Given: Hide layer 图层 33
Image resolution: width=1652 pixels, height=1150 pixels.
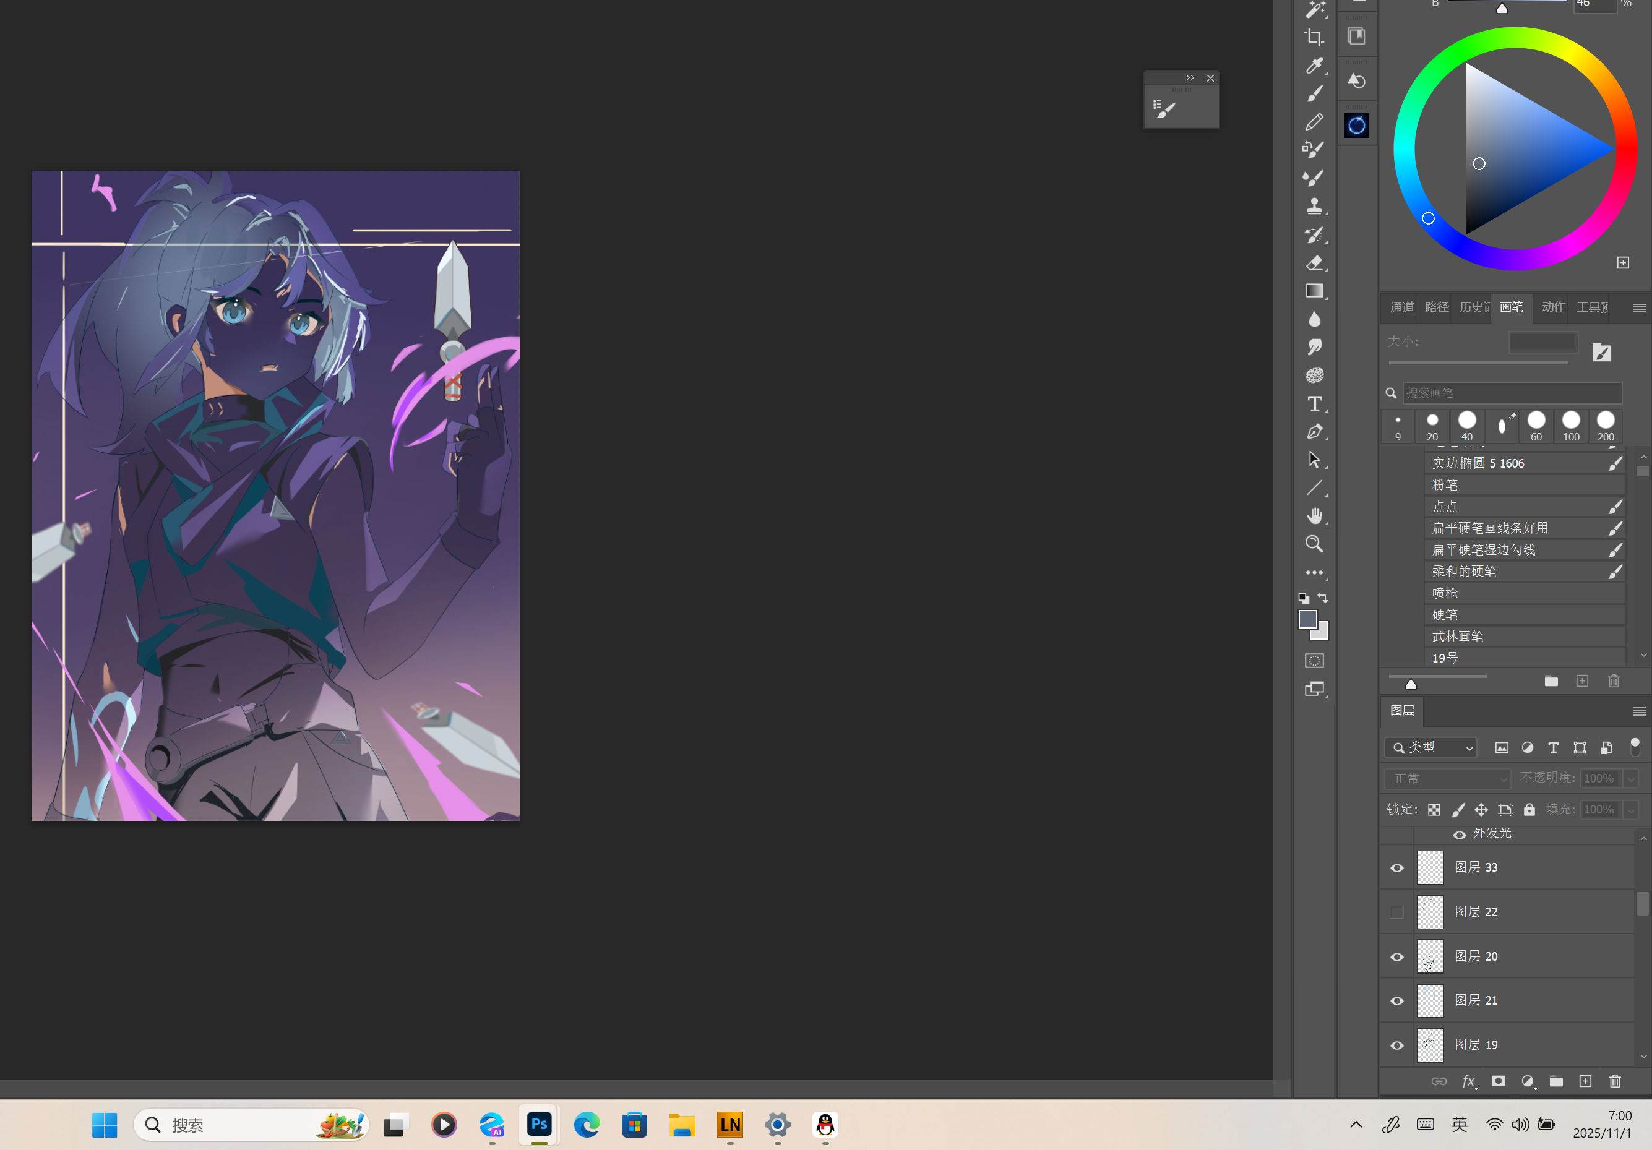Looking at the screenshot, I should 1396,867.
